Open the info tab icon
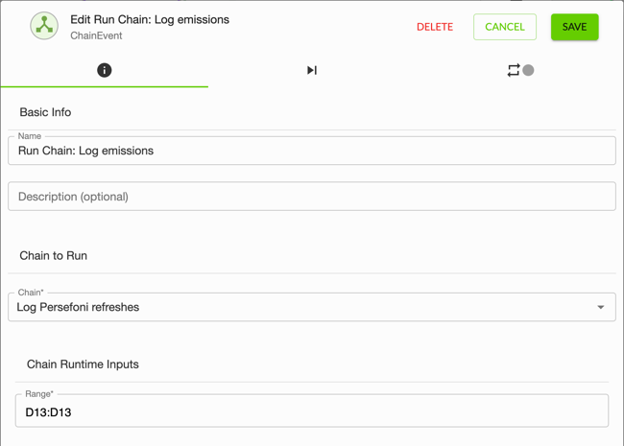 [x=105, y=70]
